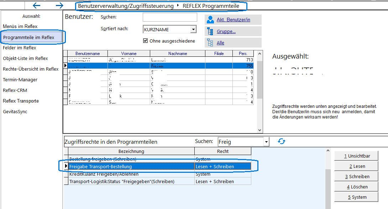Click the Gruppe... link

[226, 31]
